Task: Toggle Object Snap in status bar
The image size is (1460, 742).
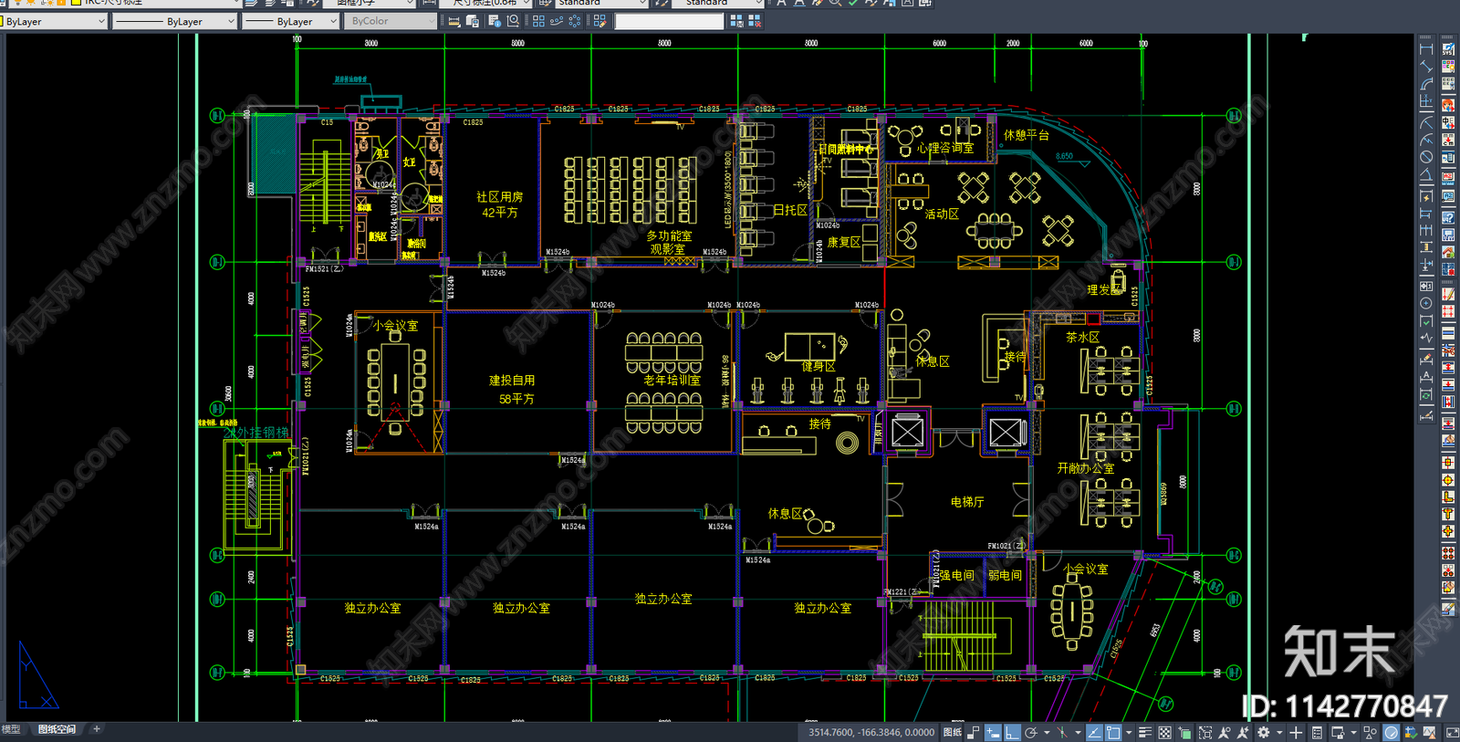Action: pos(1114,733)
